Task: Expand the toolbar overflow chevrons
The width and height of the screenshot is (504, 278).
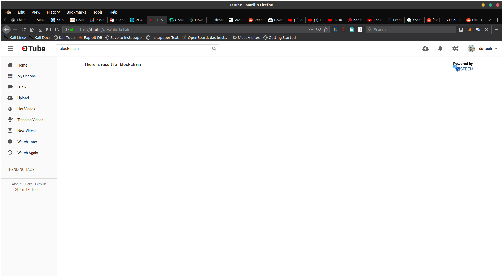Action: coord(487,29)
